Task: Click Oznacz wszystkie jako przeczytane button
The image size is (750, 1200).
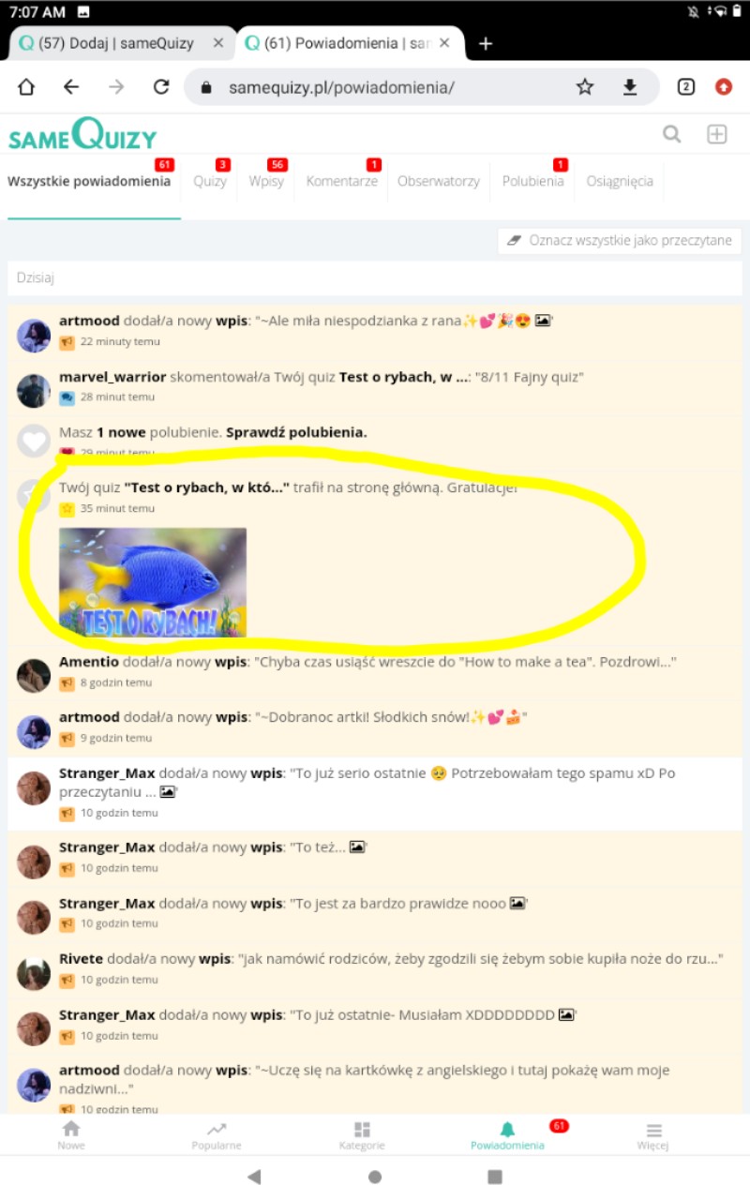Action: pyautogui.click(x=620, y=241)
